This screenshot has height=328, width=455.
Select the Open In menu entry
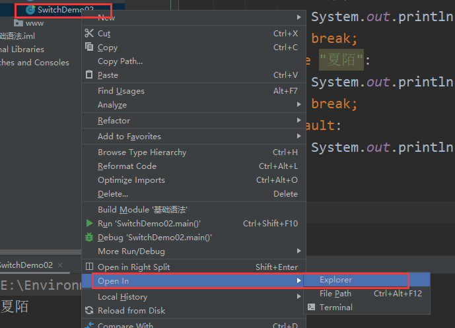coord(194,280)
